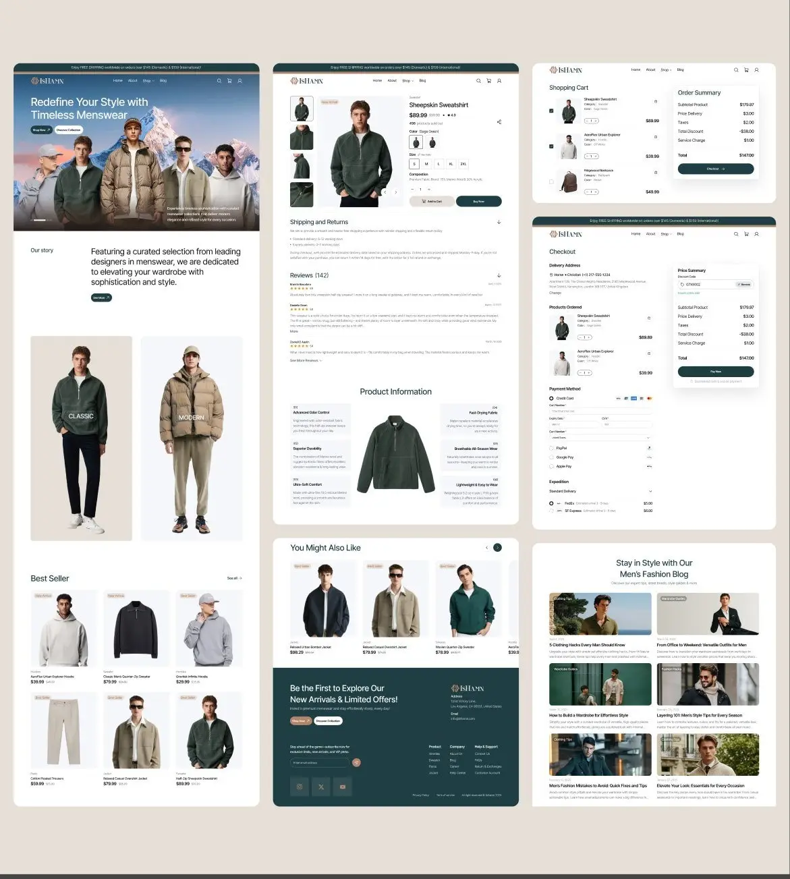
Task: Collapse the Reviews (142) section
Action: click(499, 275)
